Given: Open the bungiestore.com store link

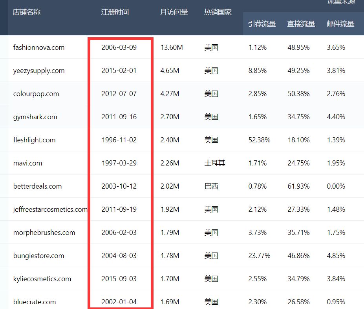Looking at the screenshot, I should pyautogui.click(x=38, y=256).
